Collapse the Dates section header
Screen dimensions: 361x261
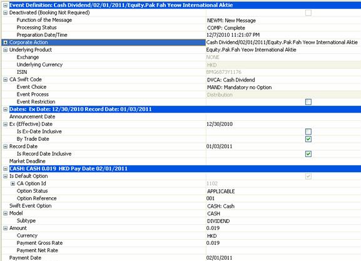[x=5, y=109]
